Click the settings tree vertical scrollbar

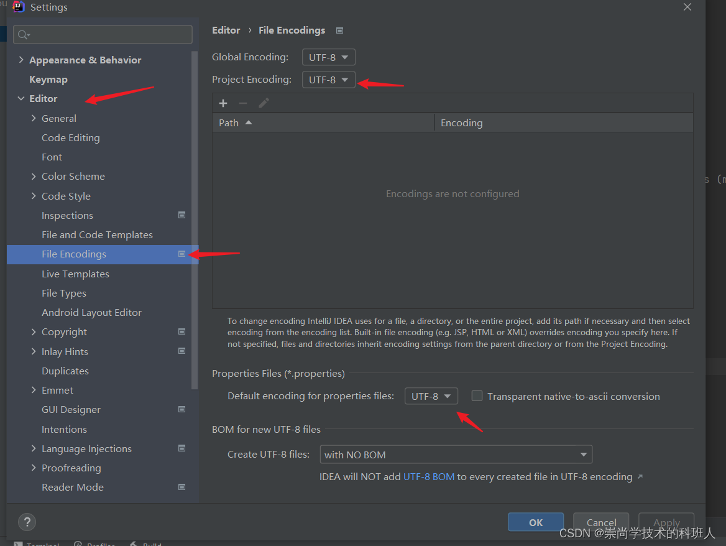pyautogui.click(x=195, y=220)
